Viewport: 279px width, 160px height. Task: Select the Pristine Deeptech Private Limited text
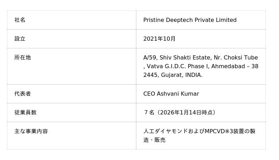pos(190,20)
